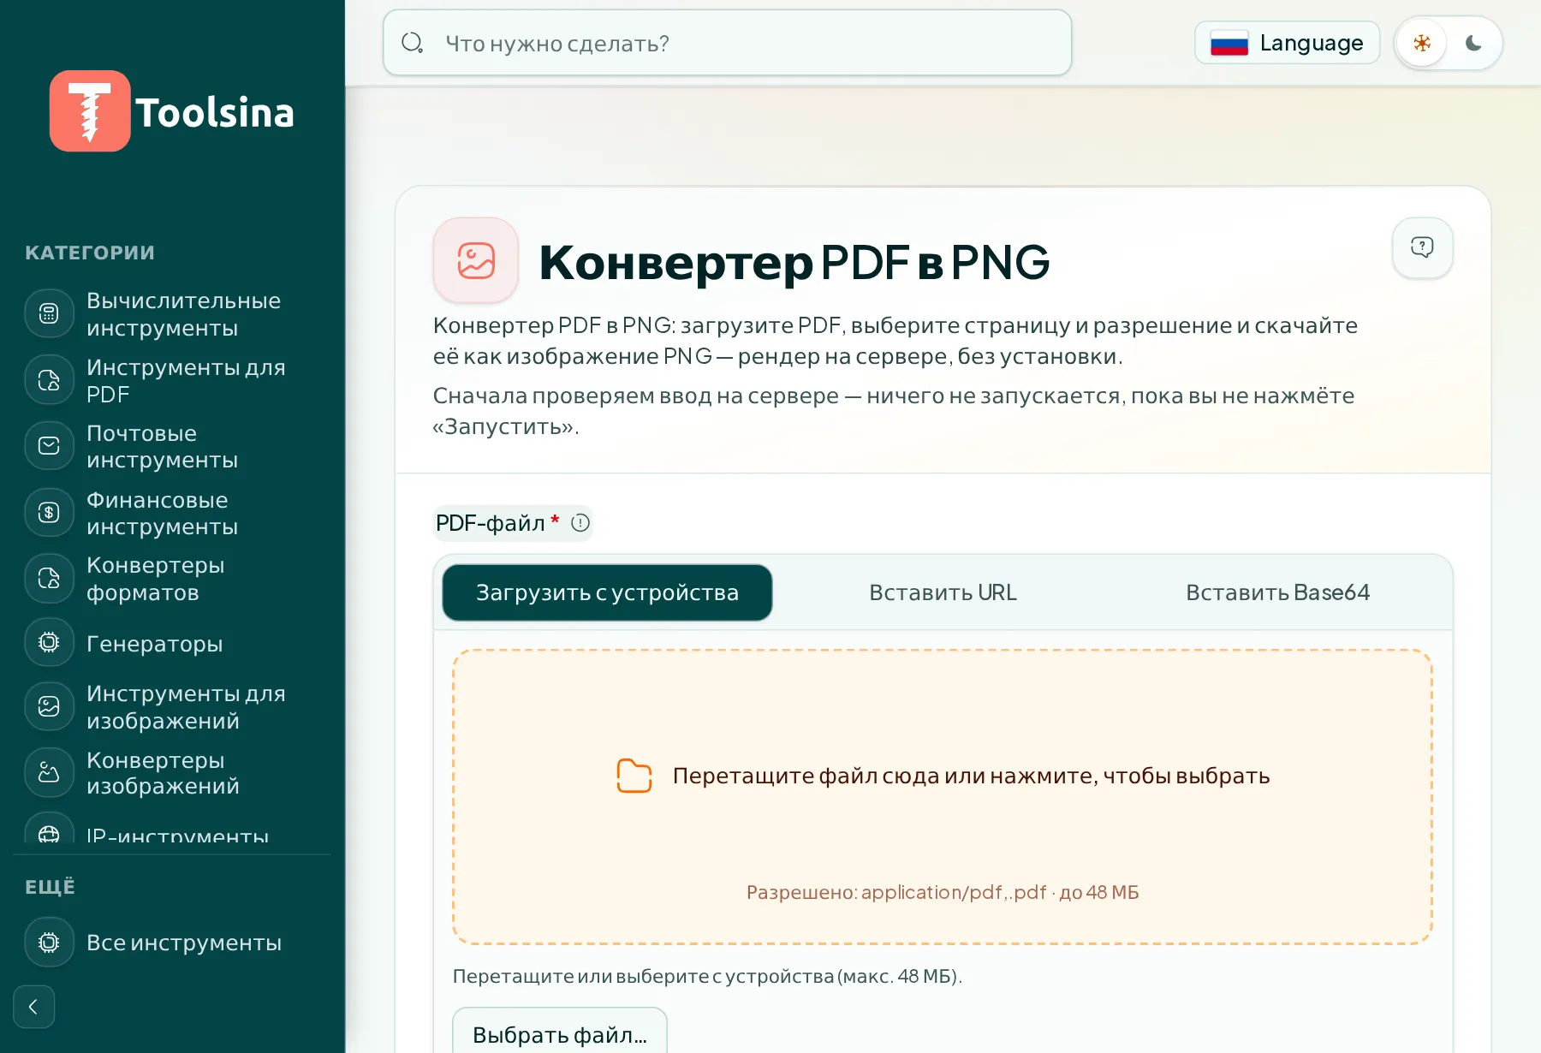
Task: Click the Разрешено: application/pdf hint text
Action: (x=943, y=892)
